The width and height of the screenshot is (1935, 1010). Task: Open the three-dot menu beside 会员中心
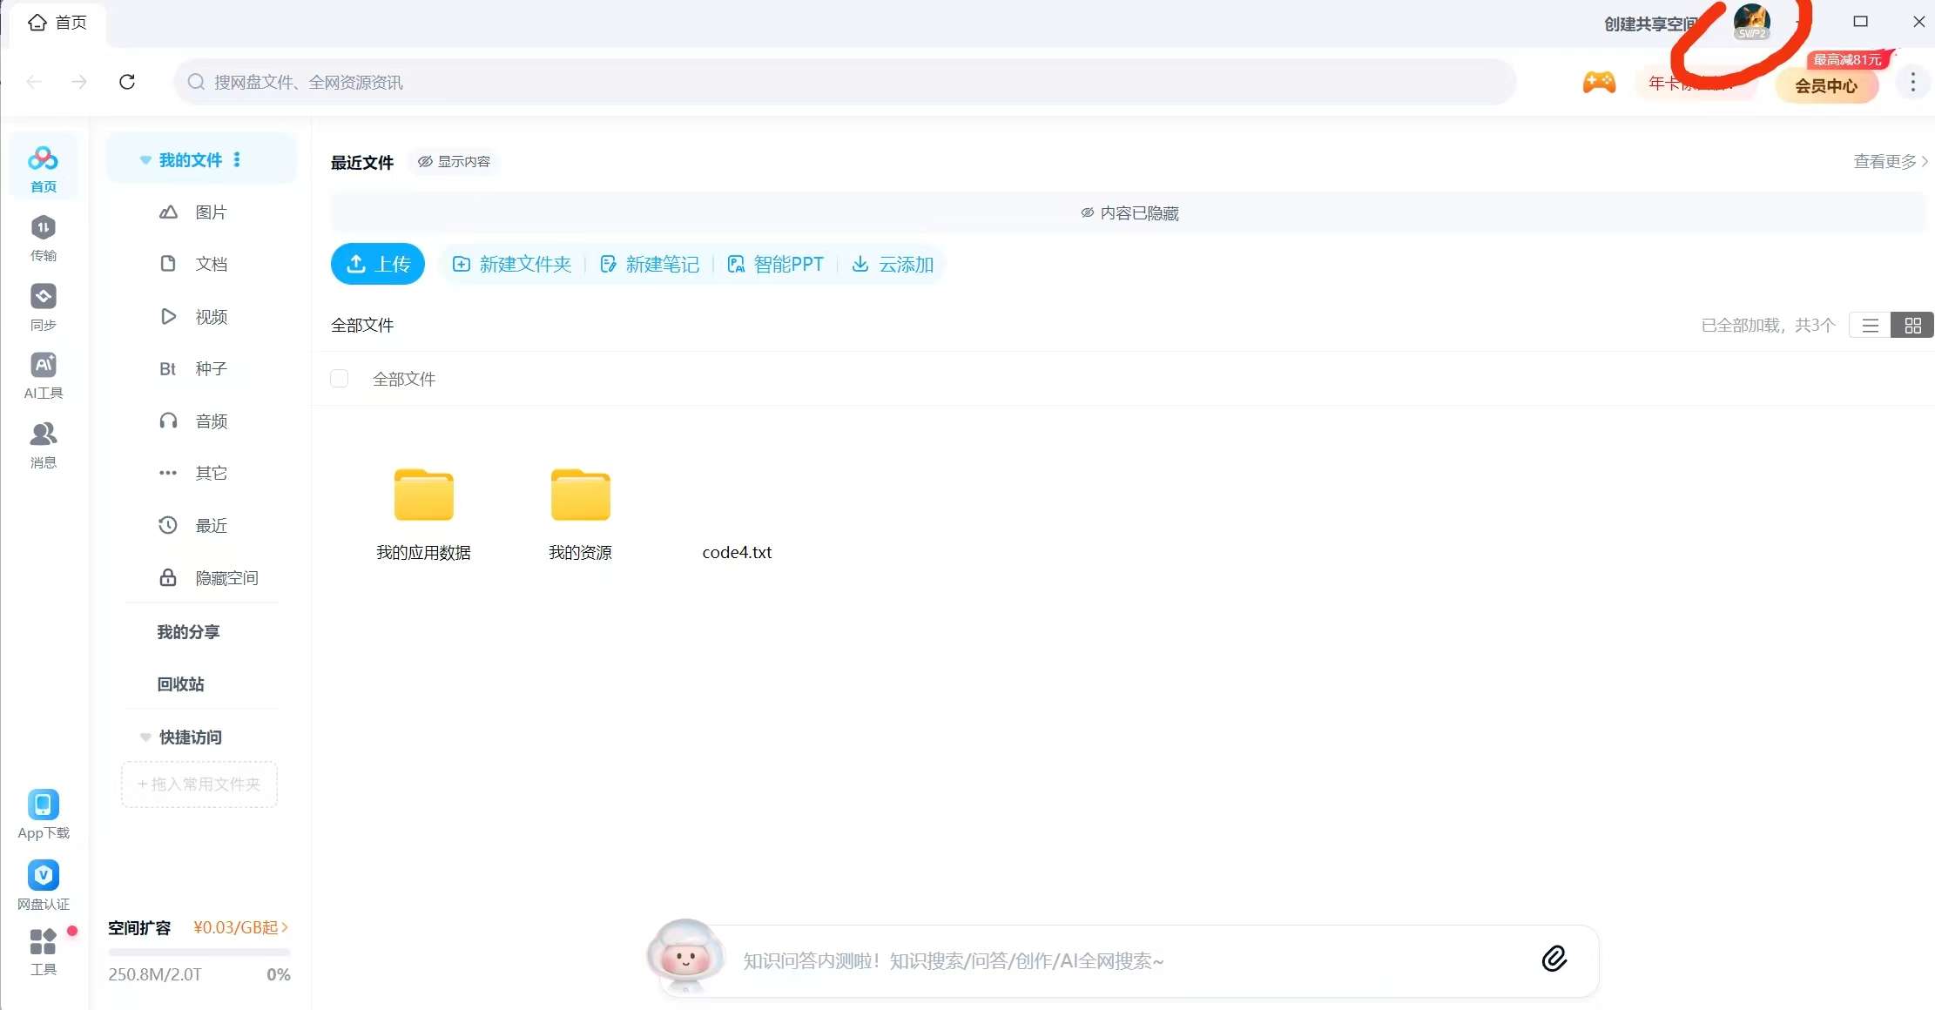tap(1912, 83)
